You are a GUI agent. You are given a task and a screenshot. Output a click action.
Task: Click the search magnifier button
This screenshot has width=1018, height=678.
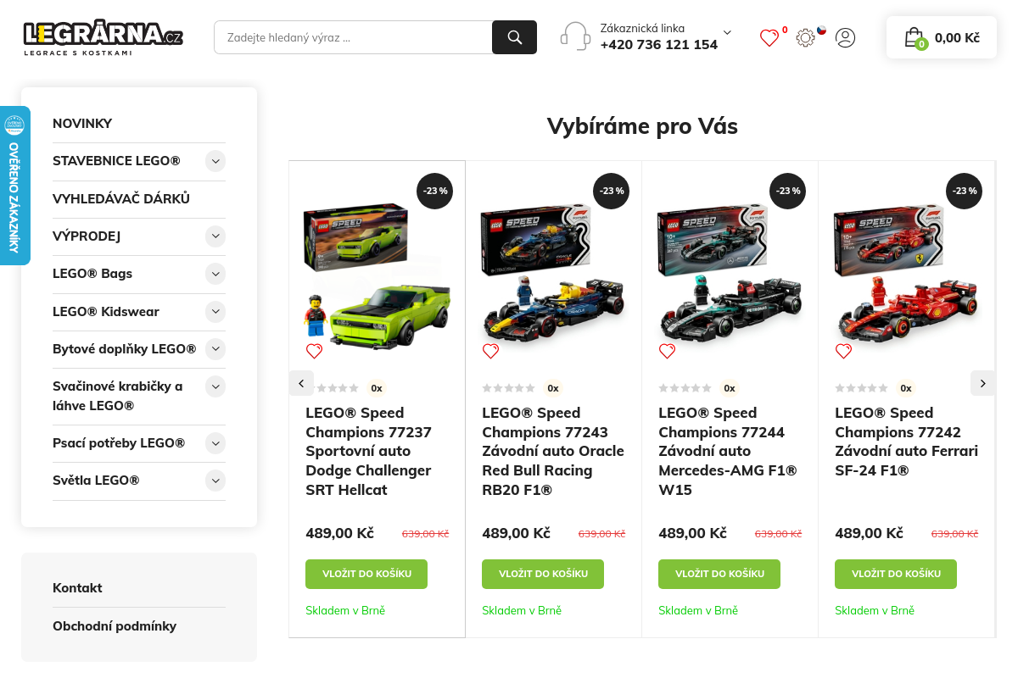tap(514, 37)
